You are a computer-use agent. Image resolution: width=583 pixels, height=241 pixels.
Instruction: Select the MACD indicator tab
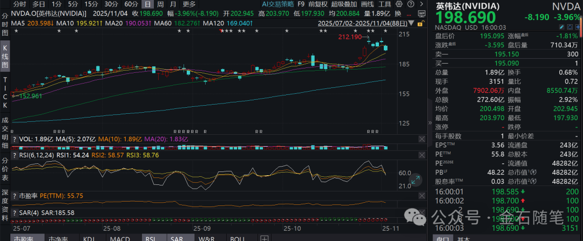(x=119, y=238)
